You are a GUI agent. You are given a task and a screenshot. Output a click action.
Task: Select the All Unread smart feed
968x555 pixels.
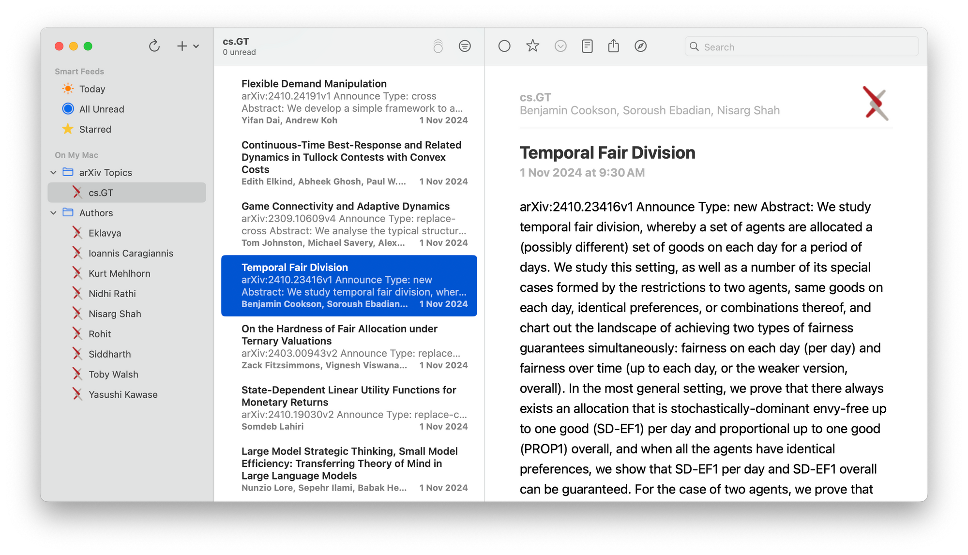127,109
